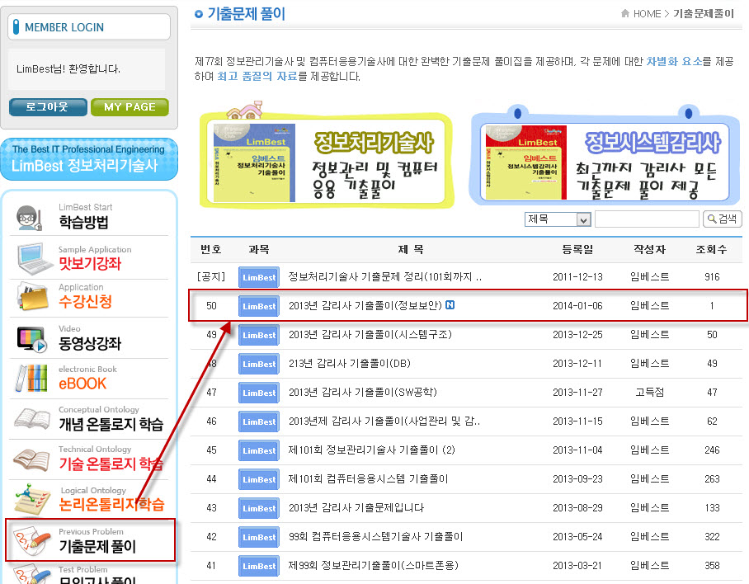
Task: Focus the search keyword input field
Action: tap(647, 219)
